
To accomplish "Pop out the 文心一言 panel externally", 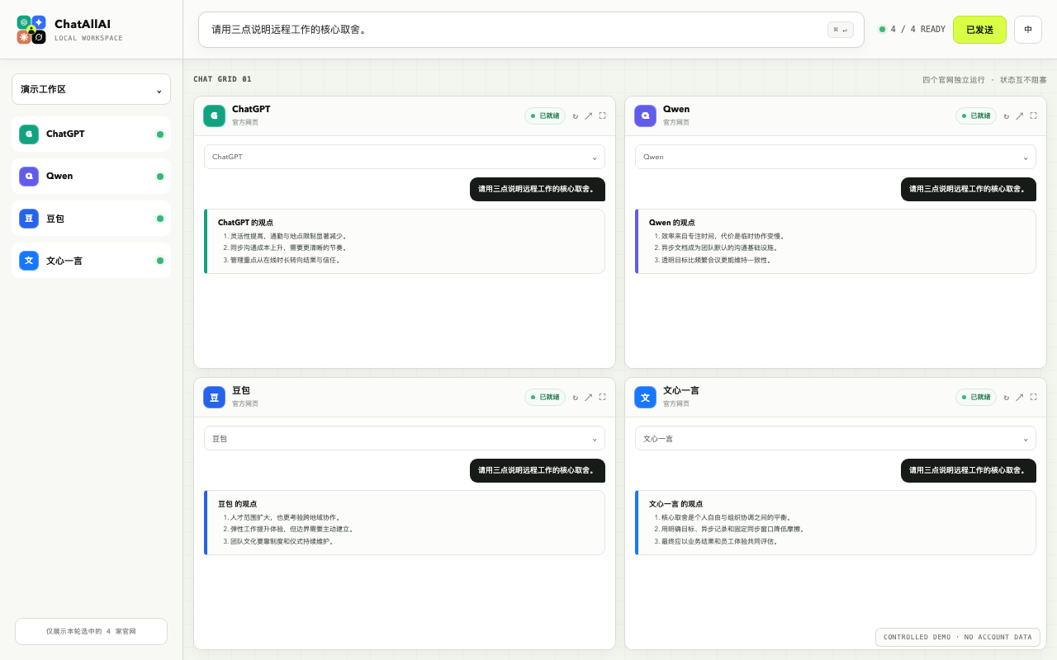I will (x=1020, y=398).
